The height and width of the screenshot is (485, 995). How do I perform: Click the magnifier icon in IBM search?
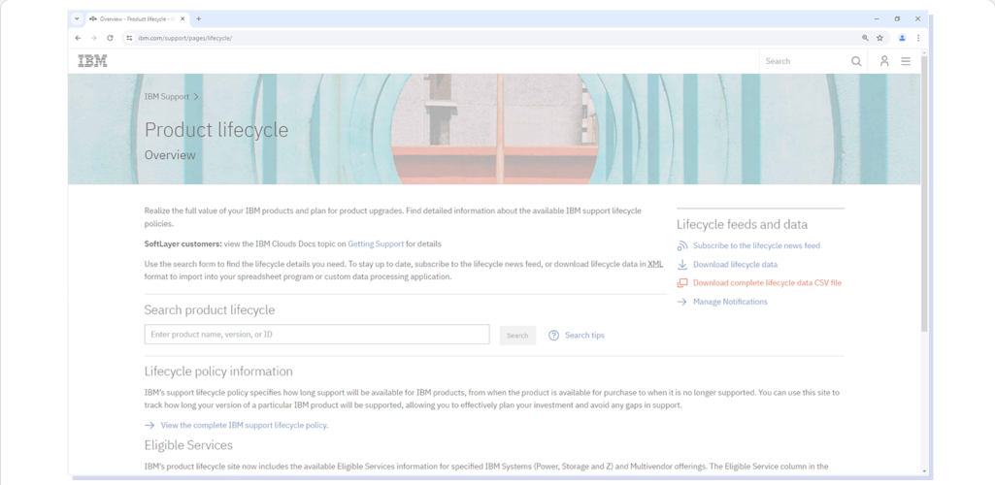click(856, 61)
